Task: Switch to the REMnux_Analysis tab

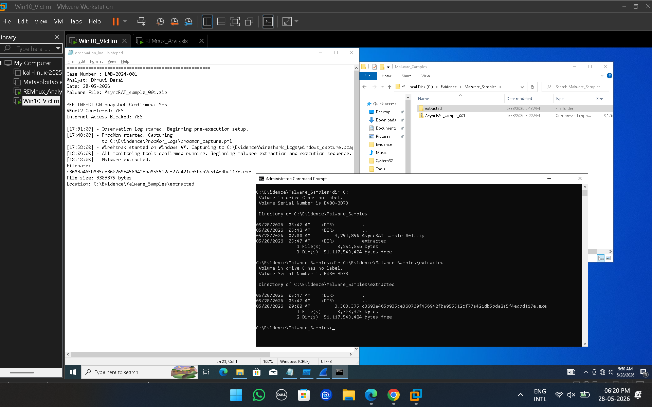Action: point(166,41)
